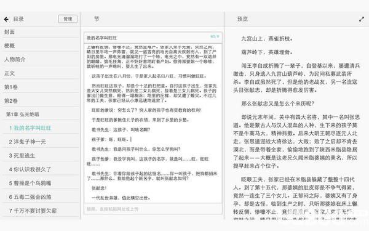This screenshot has height=231, width=369.
Task: Collapse chapter 第1章 弘光绝唱
Action: tap(41, 115)
